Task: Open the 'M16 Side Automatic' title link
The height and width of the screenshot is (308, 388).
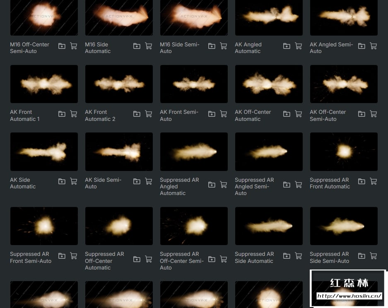Action: click(x=98, y=48)
